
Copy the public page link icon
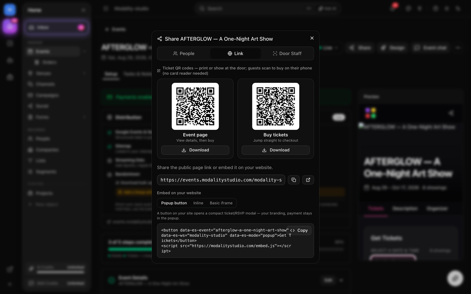coord(294,180)
